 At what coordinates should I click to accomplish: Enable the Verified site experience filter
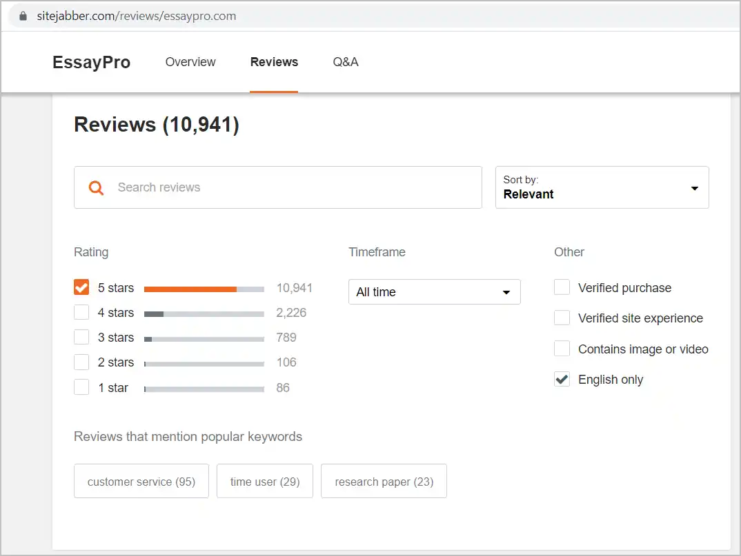click(562, 318)
